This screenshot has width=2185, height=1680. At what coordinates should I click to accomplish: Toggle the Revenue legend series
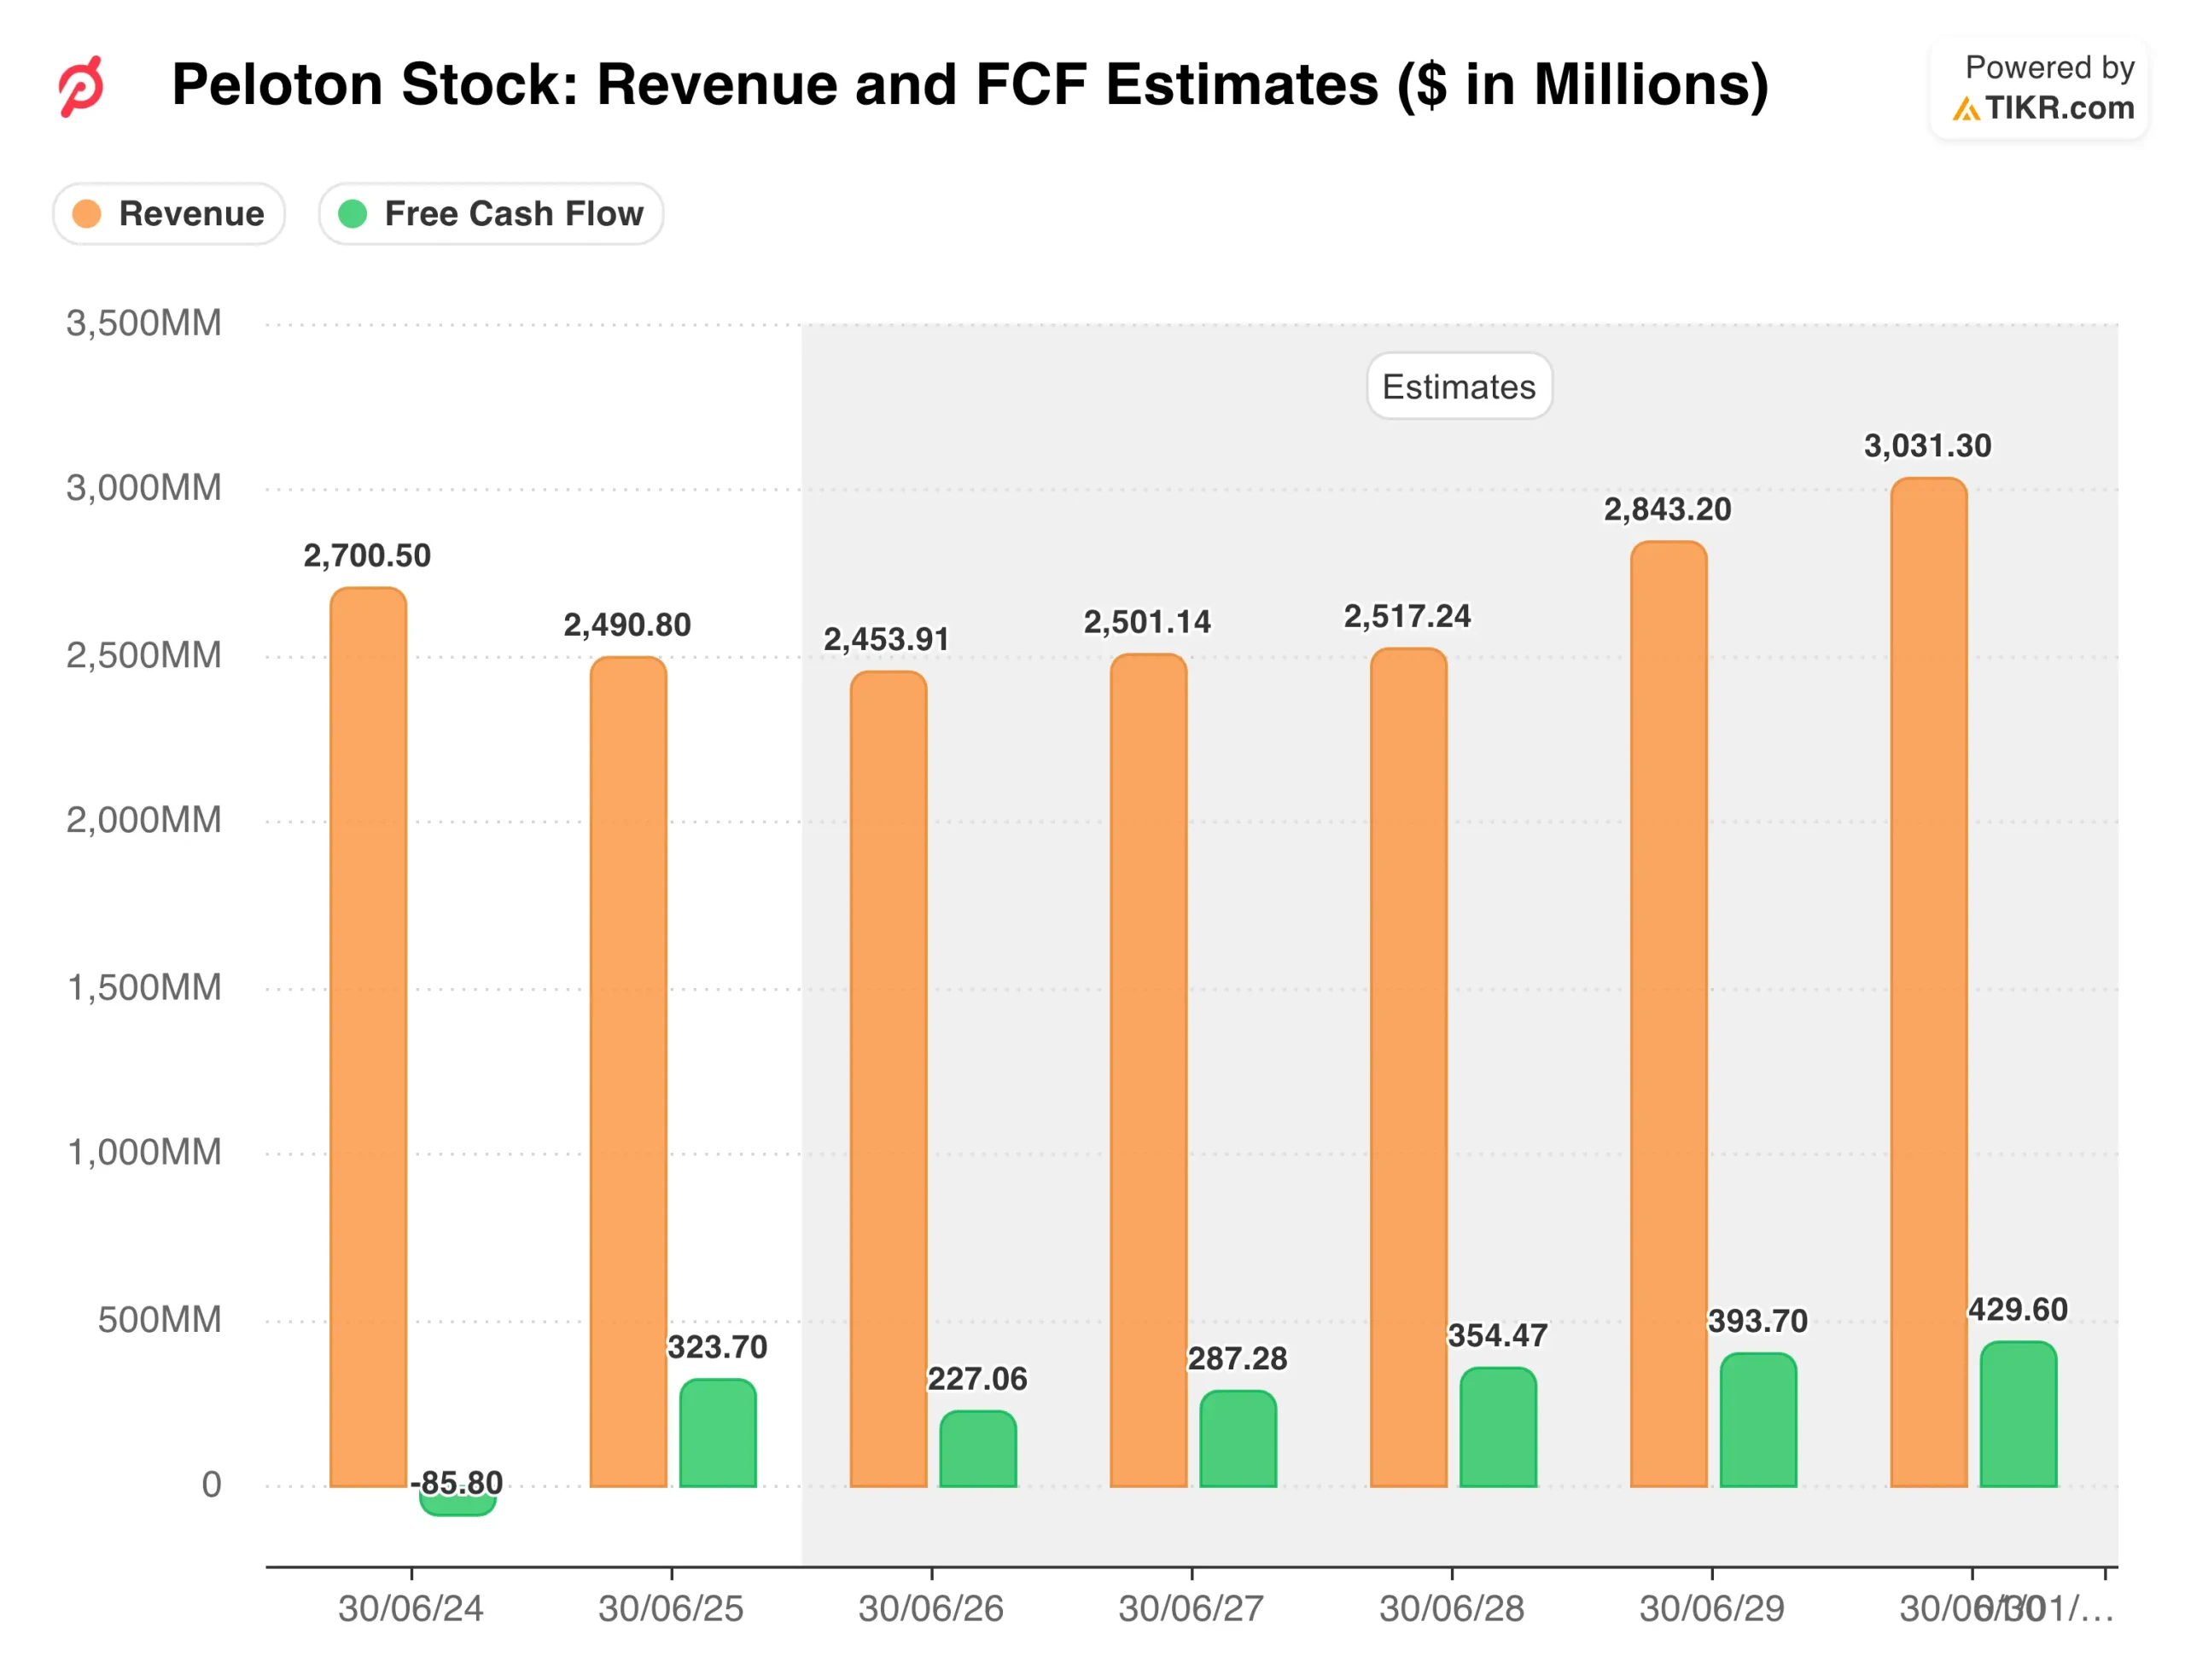click(169, 214)
